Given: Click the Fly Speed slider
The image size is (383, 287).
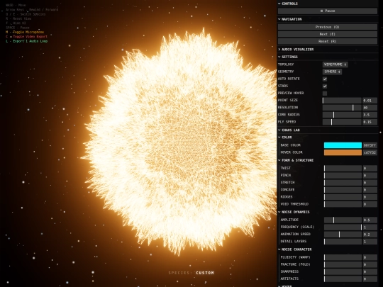Looking at the screenshot, I should (x=342, y=122).
